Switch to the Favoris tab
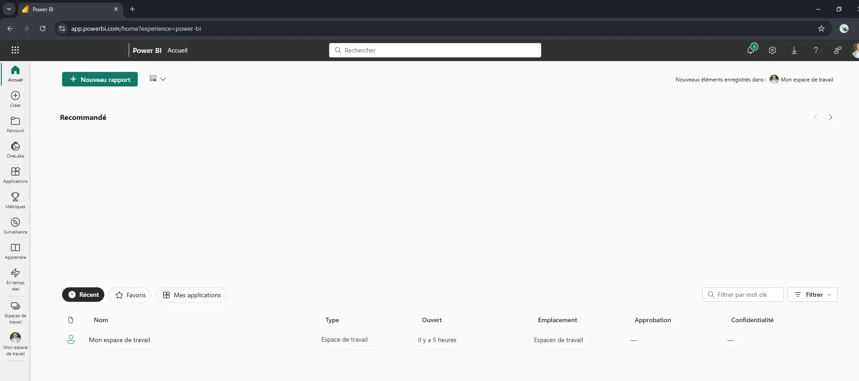The height and width of the screenshot is (381, 859). click(130, 295)
